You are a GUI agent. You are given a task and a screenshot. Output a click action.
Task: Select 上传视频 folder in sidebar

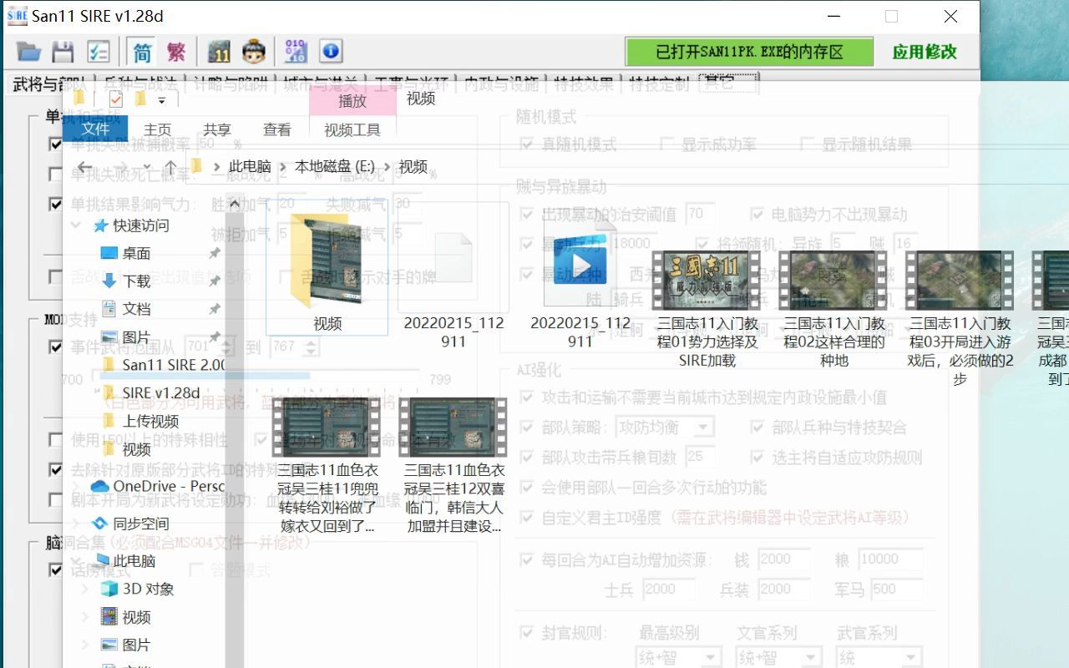click(140, 421)
